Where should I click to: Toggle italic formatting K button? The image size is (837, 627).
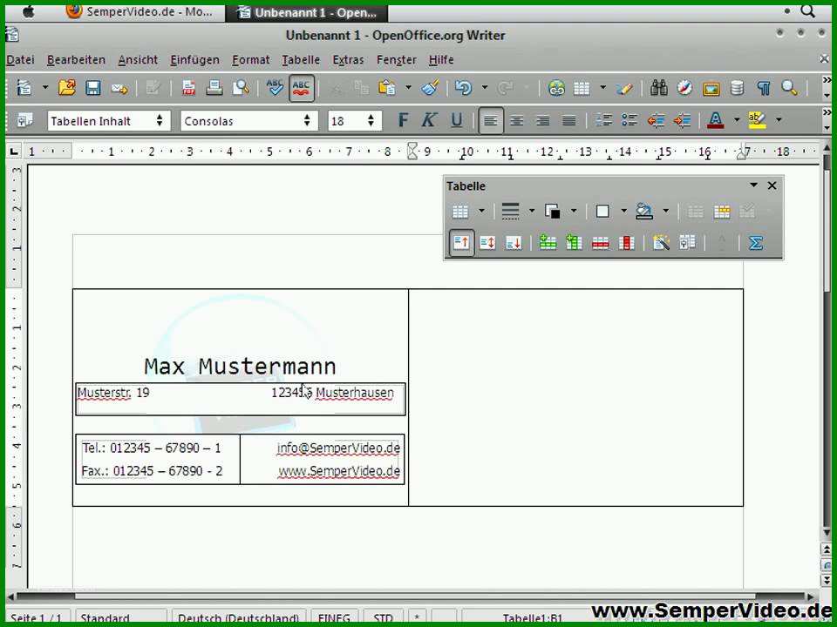(x=429, y=120)
